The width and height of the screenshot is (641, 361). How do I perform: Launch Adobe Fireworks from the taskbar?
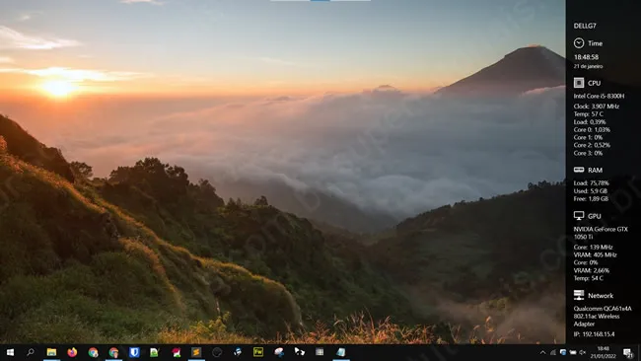click(x=258, y=352)
